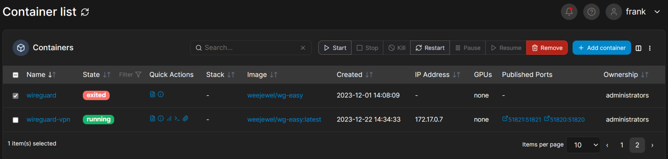Remove the selected container
The height and width of the screenshot is (159, 668).
pos(547,48)
